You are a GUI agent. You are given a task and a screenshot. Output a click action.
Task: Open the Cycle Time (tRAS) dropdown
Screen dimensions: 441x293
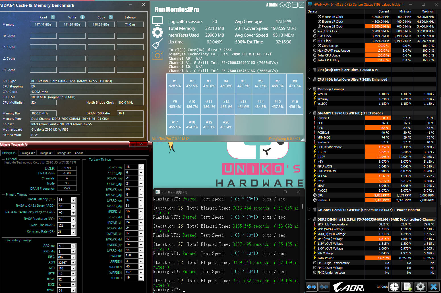coord(73,226)
